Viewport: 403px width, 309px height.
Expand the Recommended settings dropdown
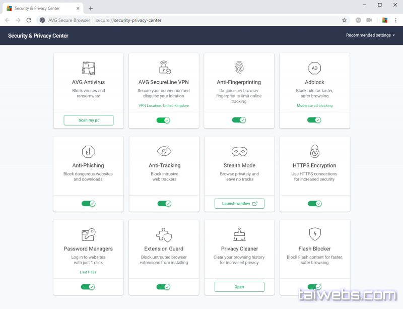coord(370,35)
